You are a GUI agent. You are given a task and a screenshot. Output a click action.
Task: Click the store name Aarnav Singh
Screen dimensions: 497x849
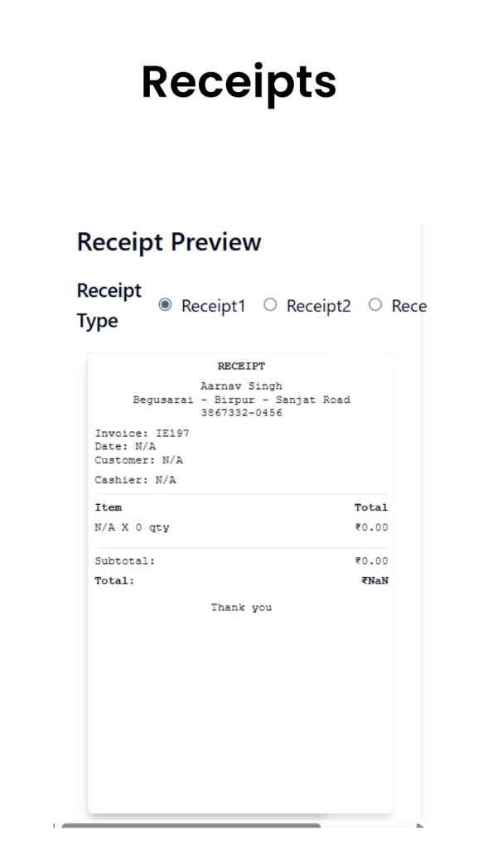click(241, 386)
